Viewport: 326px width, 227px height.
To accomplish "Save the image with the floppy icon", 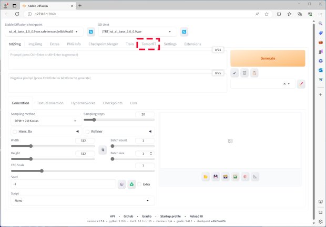I will click(x=216, y=177).
